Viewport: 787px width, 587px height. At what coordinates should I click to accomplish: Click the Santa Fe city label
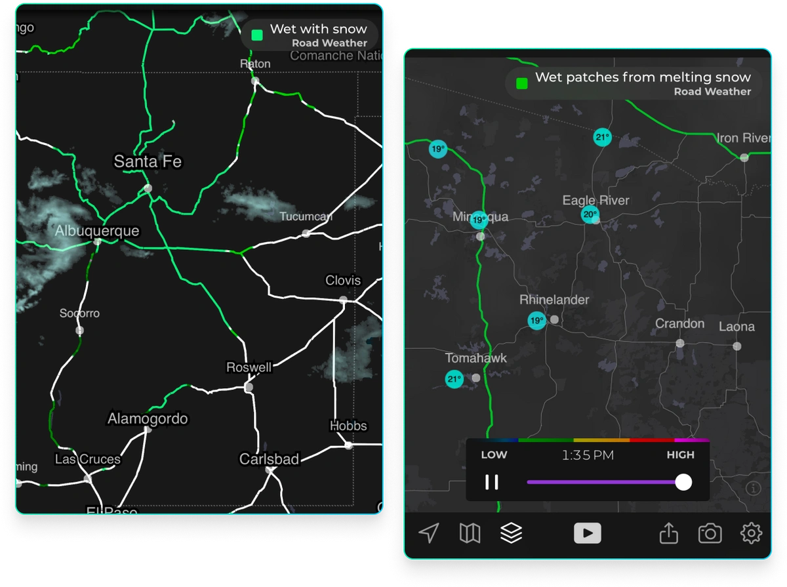click(148, 161)
